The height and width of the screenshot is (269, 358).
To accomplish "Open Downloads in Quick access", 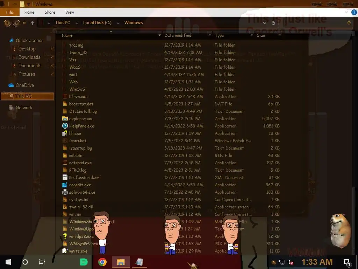I will pyautogui.click(x=29, y=57).
